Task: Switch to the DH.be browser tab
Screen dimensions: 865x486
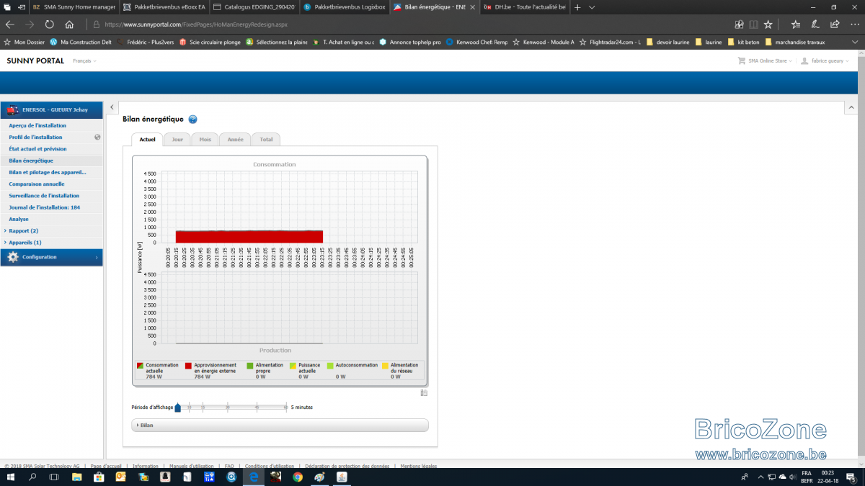Action: [x=525, y=6]
